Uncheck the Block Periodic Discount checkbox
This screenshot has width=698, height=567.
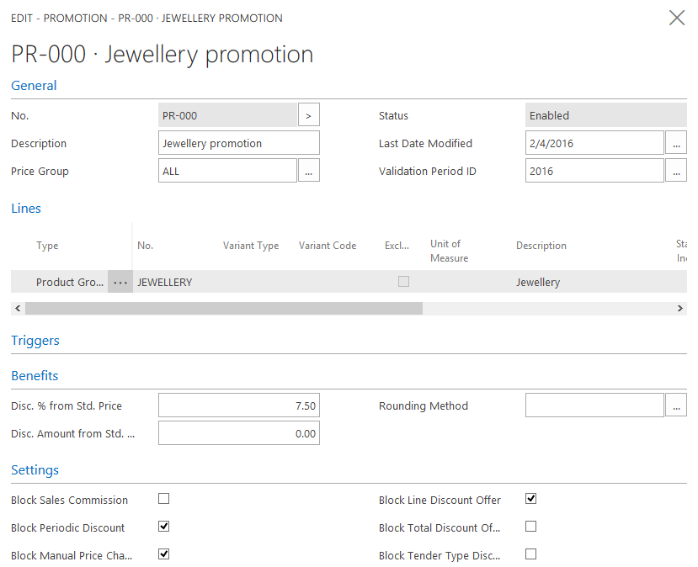point(164,527)
